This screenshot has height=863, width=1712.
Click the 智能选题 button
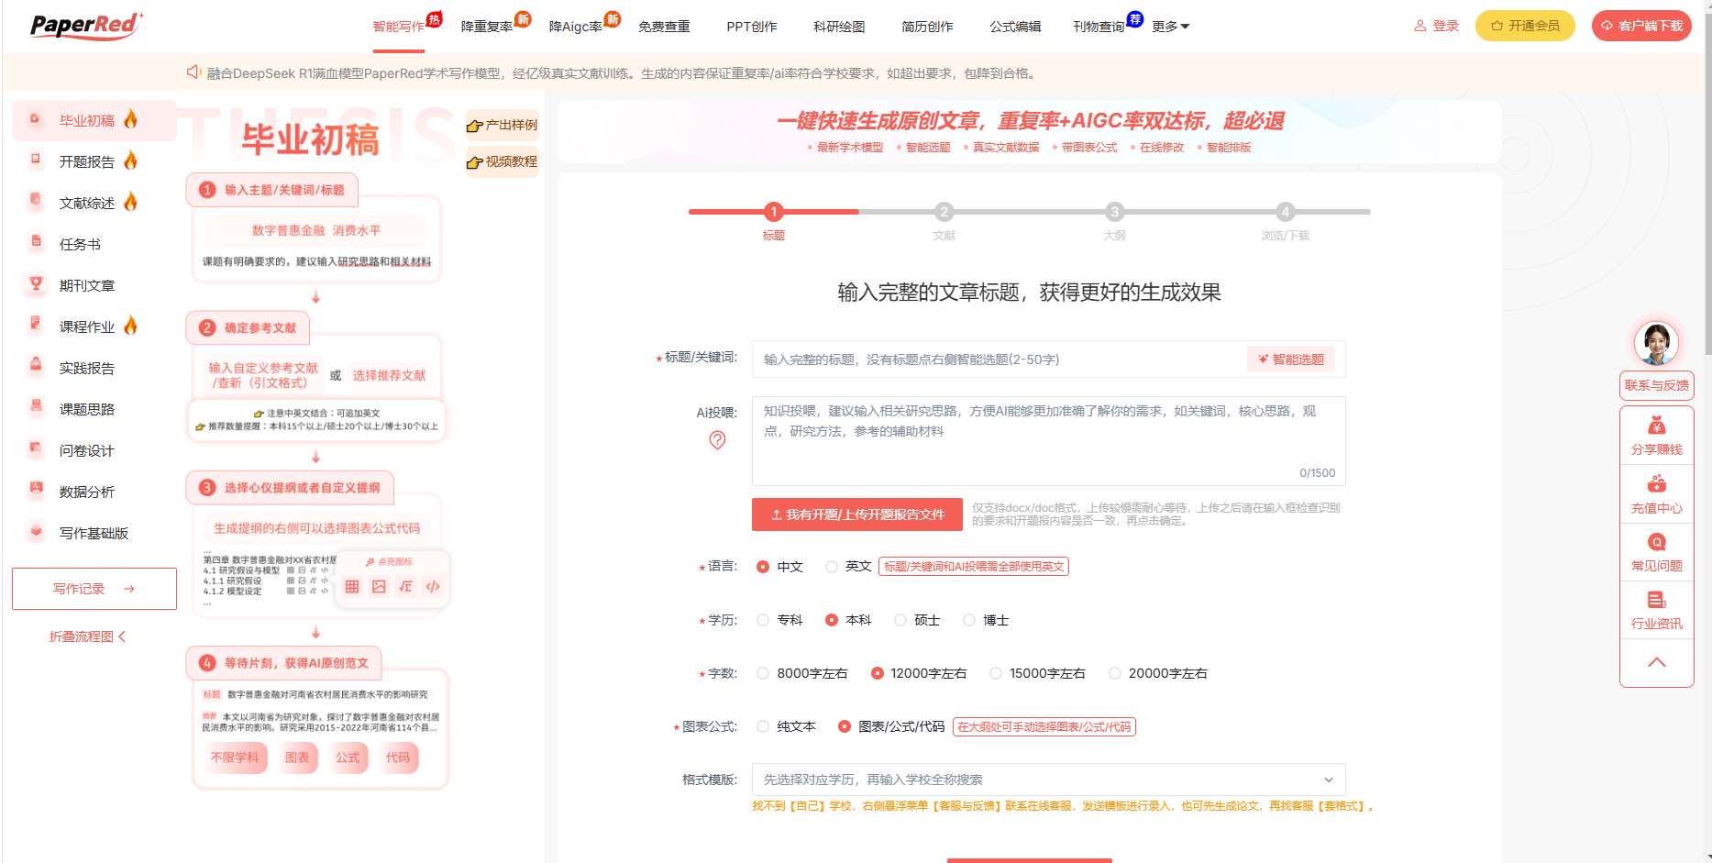click(1290, 360)
